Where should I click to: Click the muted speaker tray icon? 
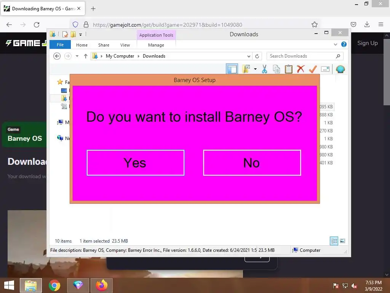(354, 286)
